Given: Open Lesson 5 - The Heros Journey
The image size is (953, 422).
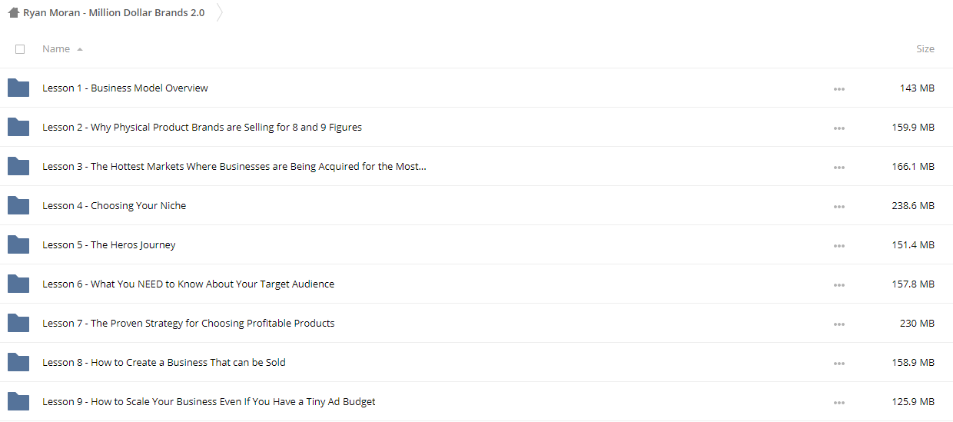Looking at the screenshot, I should [x=109, y=244].
